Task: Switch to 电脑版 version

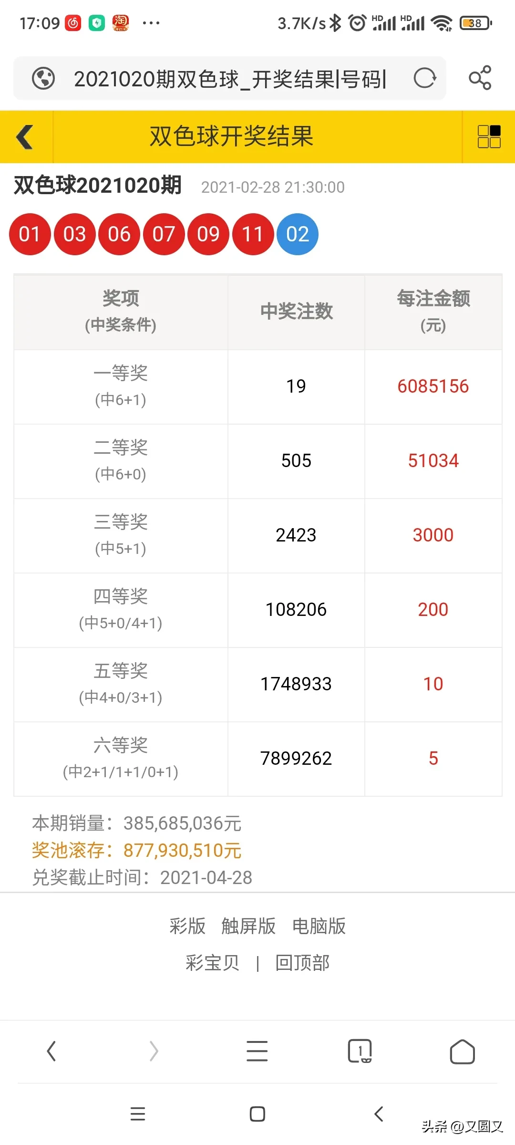Action: click(319, 926)
